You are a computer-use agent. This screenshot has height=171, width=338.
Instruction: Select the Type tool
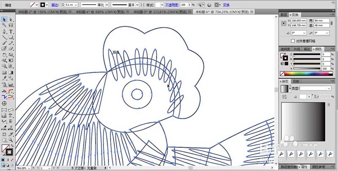pyautogui.click(x=11, y=32)
